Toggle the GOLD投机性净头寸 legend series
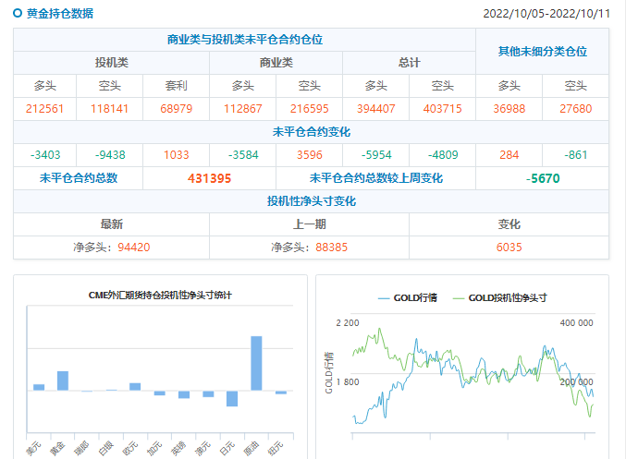 (498, 298)
